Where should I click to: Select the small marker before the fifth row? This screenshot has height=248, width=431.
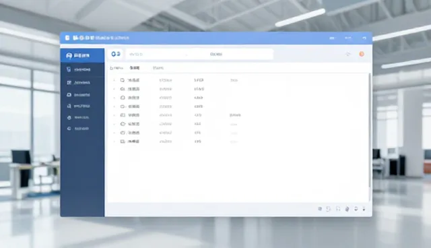pos(114,115)
